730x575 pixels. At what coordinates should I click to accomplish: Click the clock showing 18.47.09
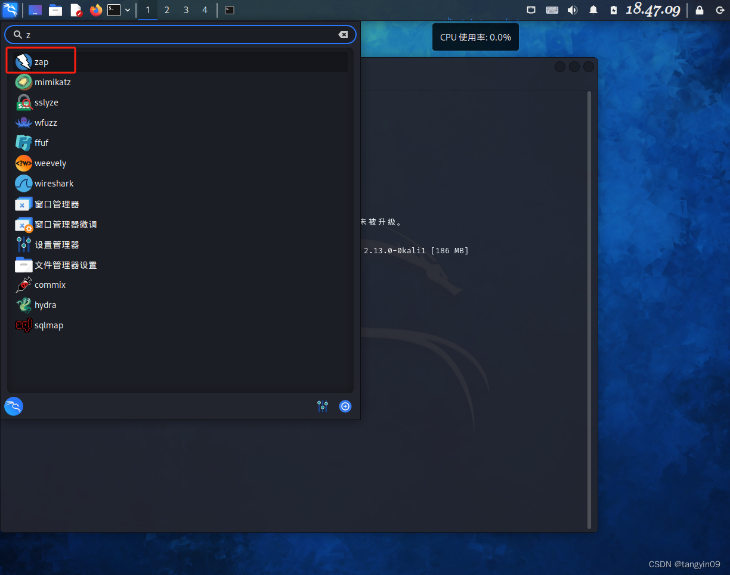click(652, 10)
